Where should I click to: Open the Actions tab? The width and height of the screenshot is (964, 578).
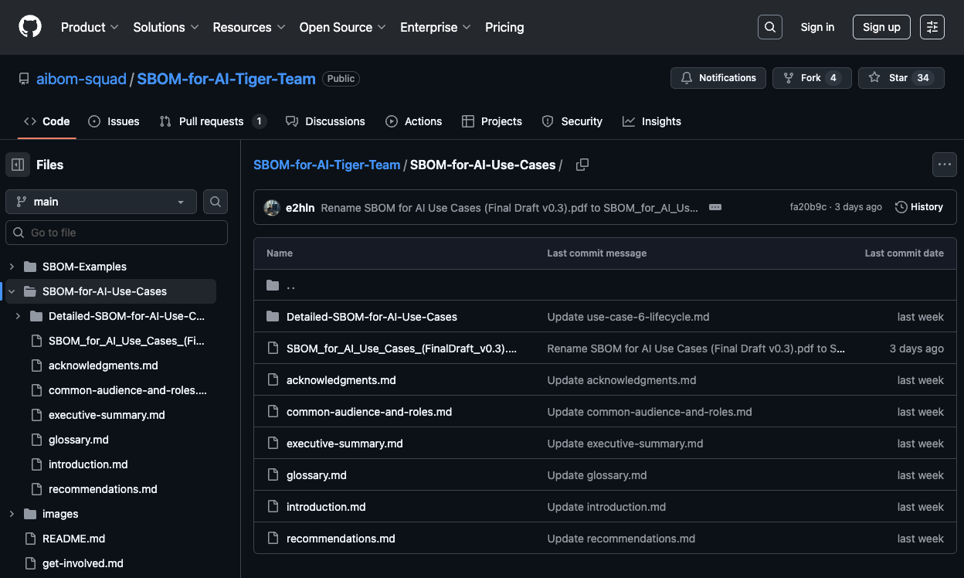414,121
